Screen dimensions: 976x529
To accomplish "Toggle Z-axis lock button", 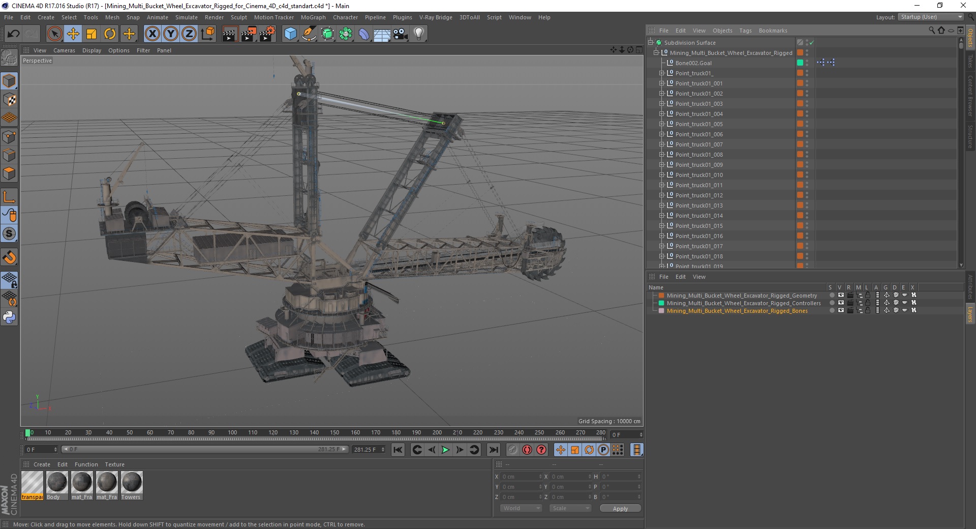I will (x=189, y=34).
